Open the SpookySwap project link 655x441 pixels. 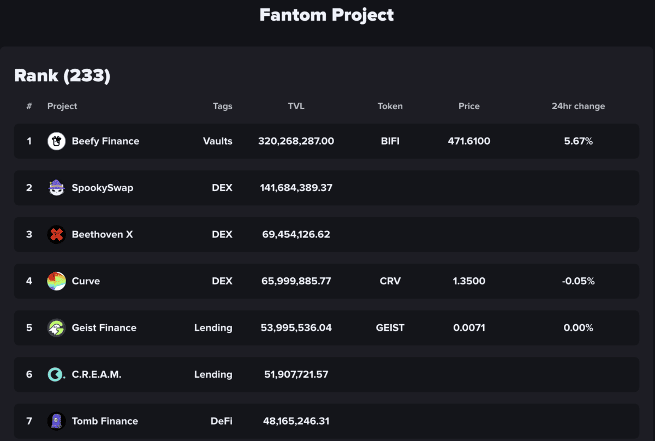coord(103,188)
